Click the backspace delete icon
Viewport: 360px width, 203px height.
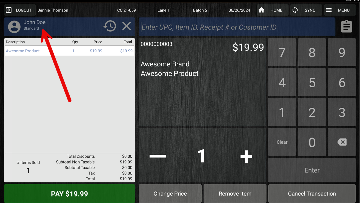pos(342,142)
